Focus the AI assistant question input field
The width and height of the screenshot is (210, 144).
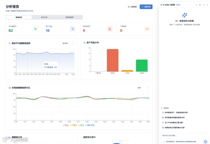coord(184,136)
